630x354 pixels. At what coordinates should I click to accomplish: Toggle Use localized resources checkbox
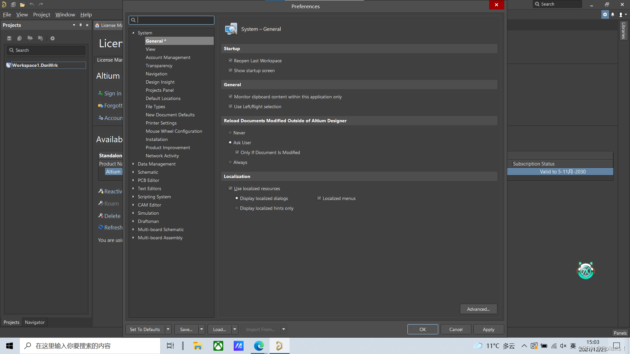click(x=230, y=188)
